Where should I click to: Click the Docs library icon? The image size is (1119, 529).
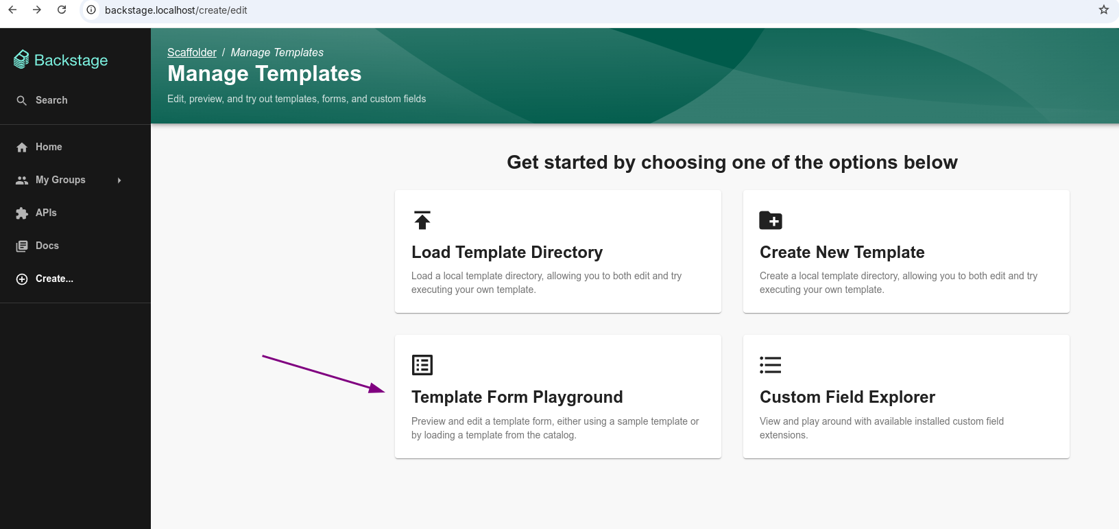[22, 246]
